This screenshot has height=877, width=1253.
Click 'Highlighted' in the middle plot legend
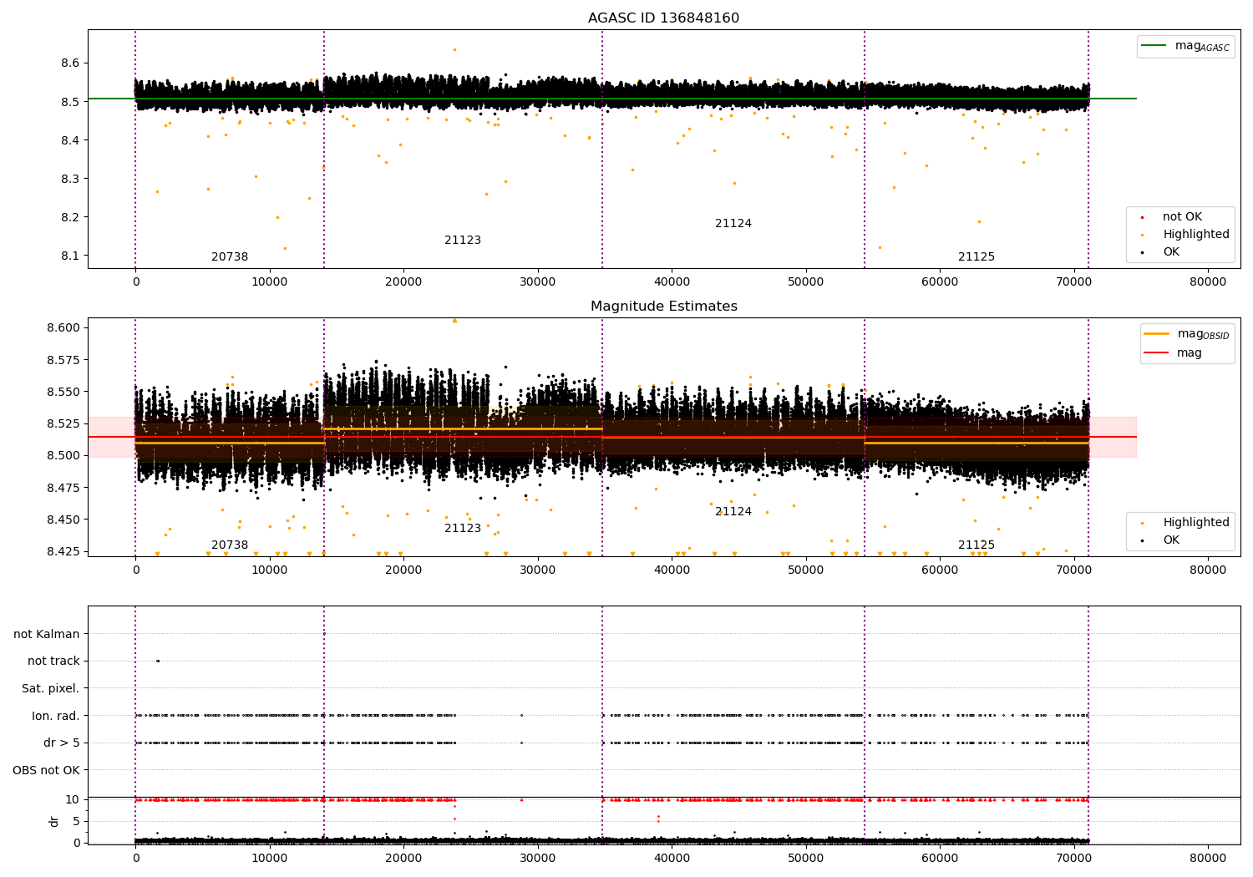[1196, 522]
